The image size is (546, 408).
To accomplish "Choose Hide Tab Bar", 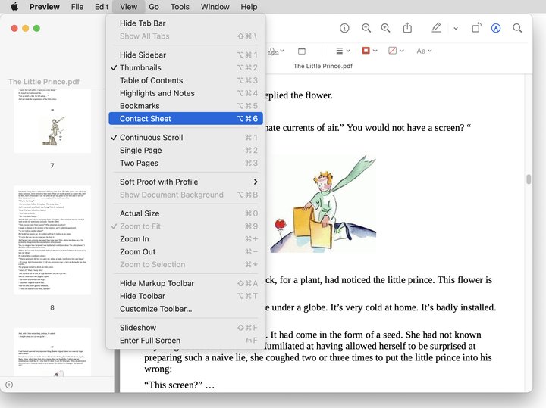I will [186, 23].
